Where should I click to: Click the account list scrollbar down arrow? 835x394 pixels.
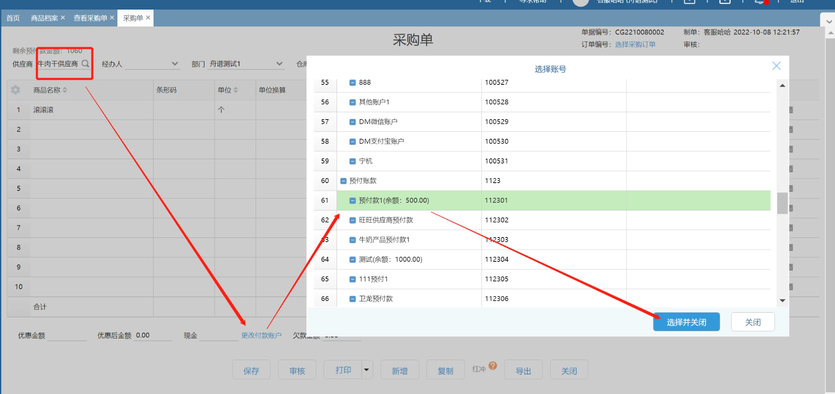pos(782,301)
